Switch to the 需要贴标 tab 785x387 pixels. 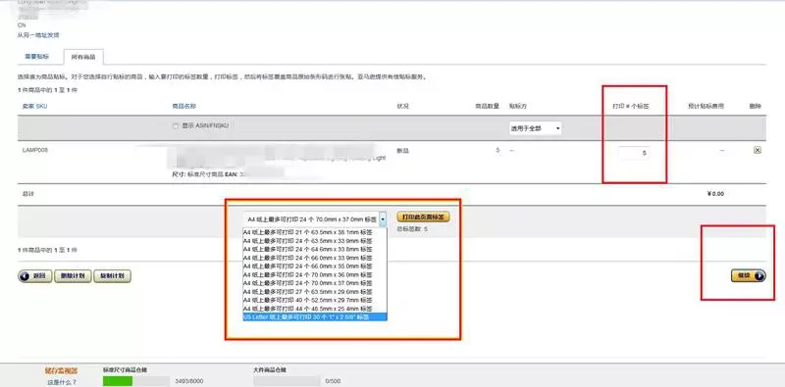click(x=37, y=57)
